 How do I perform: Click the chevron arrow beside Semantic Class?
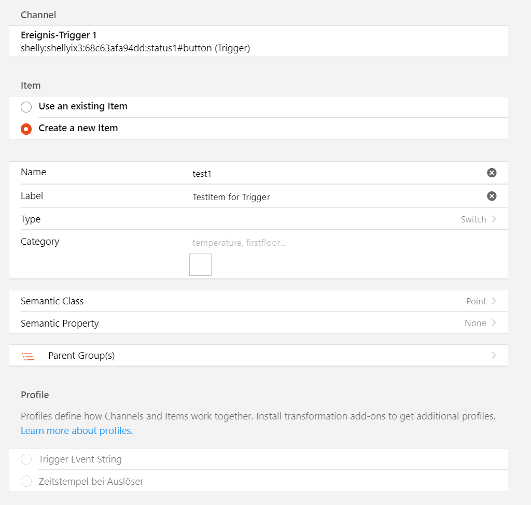click(x=494, y=301)
